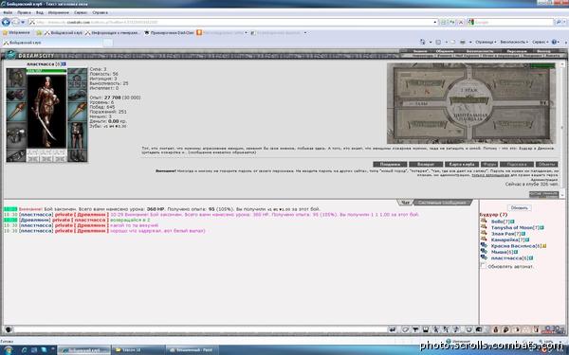Switch to the Чат tab
The height and width of the screenshot is (355, 569).
(x=405, y=203)
